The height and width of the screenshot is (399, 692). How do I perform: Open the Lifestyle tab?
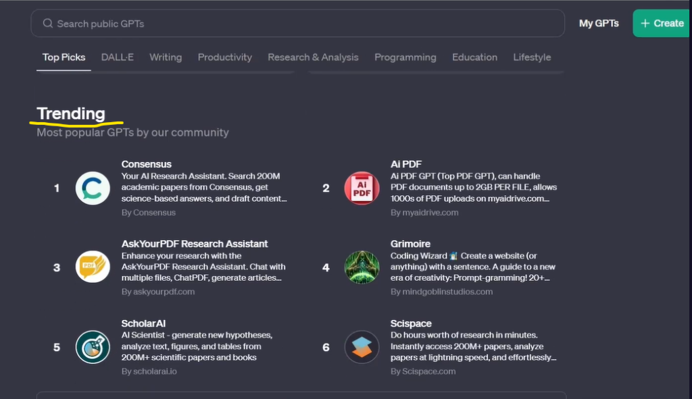532,57
